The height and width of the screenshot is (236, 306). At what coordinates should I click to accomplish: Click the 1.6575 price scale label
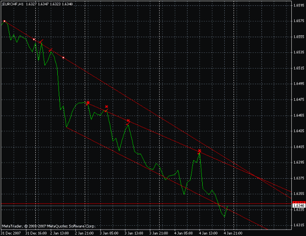pyautogui.click(x=299, y=21)
